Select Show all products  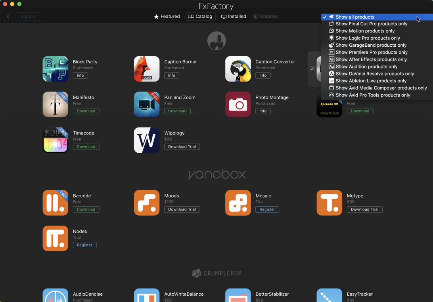tap(377, 17)
